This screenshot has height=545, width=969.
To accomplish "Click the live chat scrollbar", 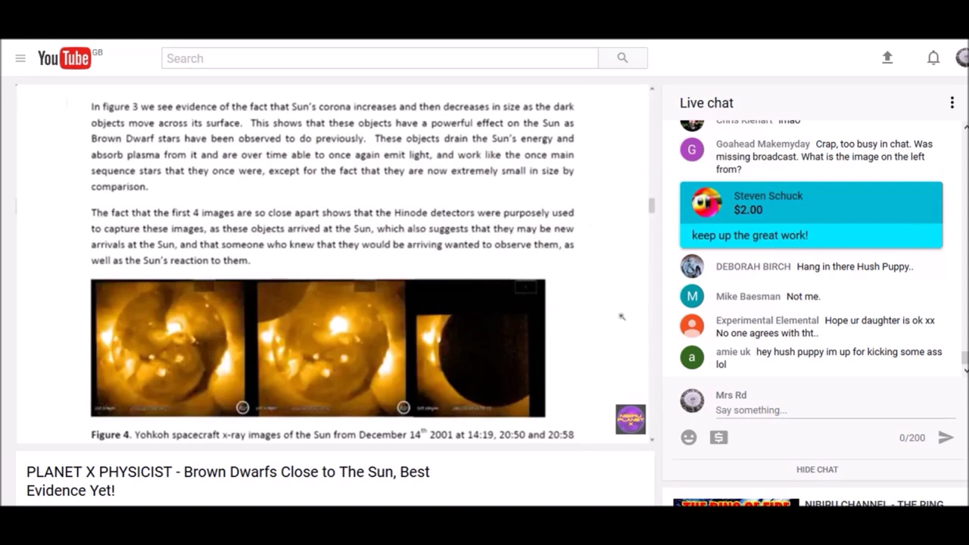I will (x=964, y=358).
